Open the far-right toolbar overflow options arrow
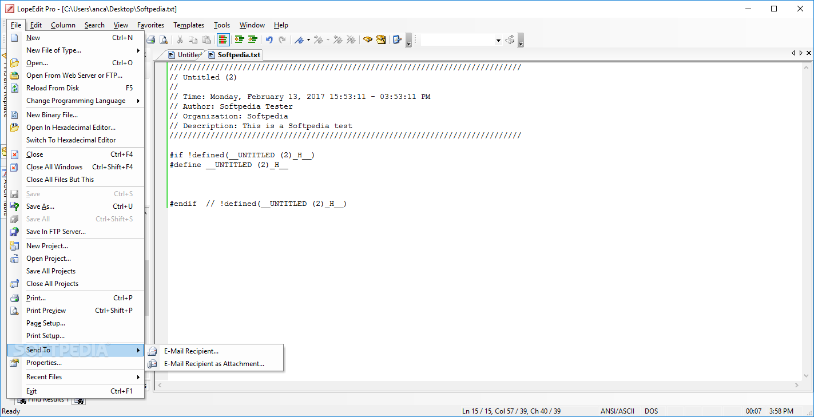The width and height of the screenshot is (814, 417). tap(521, 40)
